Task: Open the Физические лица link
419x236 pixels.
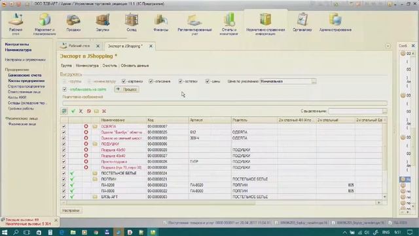Action: 22,124
